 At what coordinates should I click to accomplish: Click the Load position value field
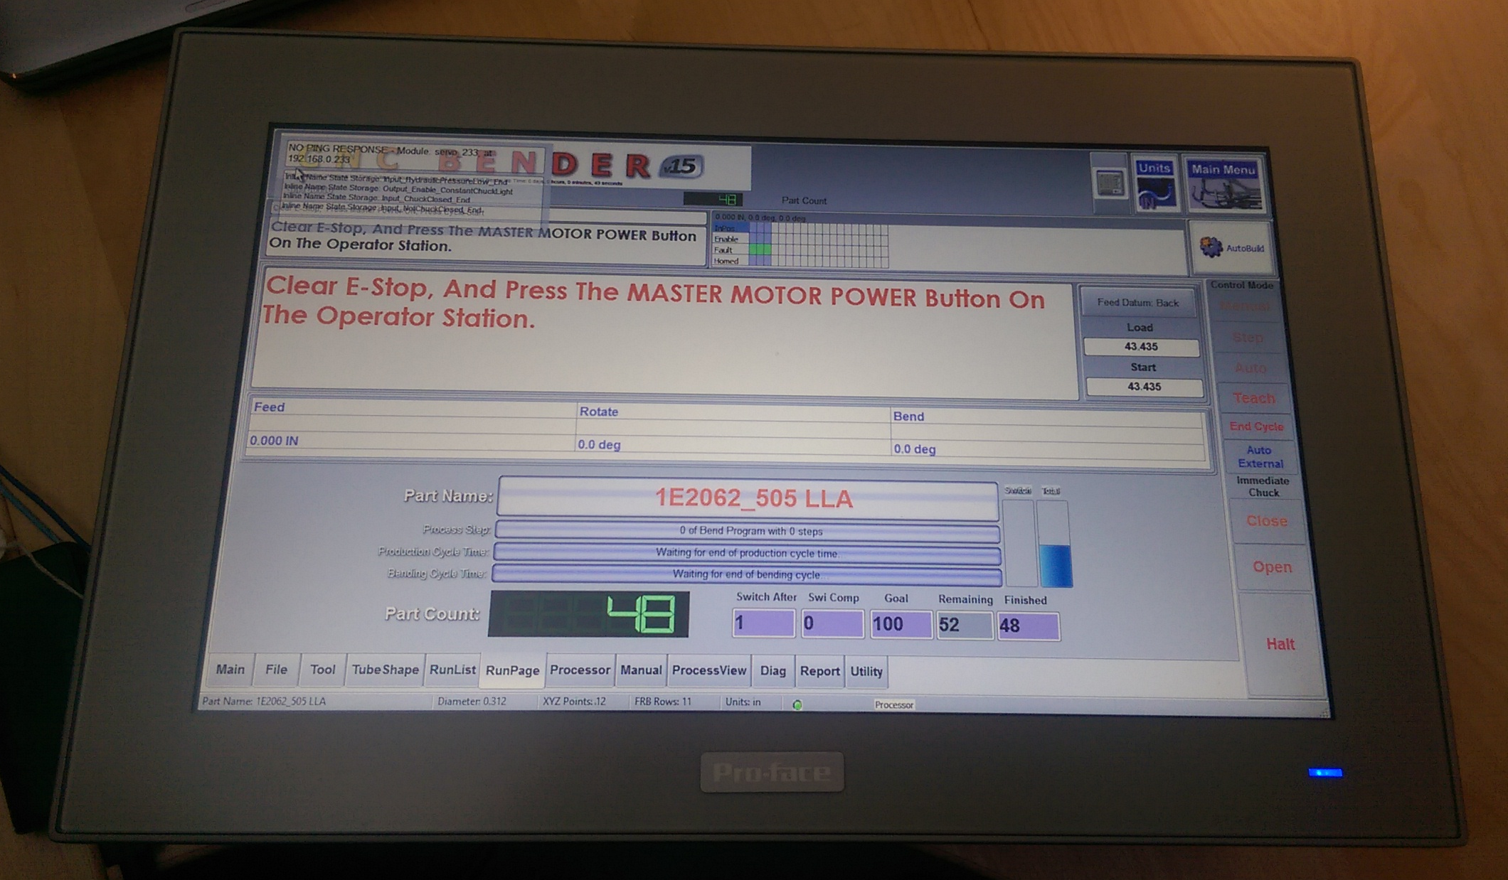[1140, 347]
